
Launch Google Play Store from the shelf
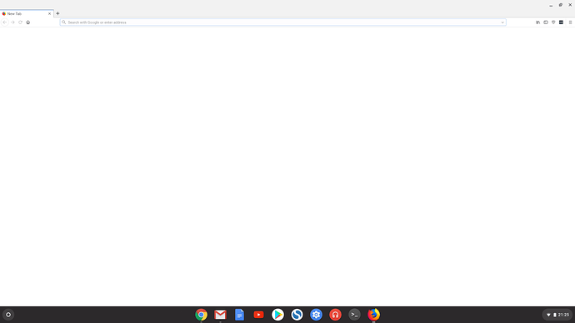(277, 315)
